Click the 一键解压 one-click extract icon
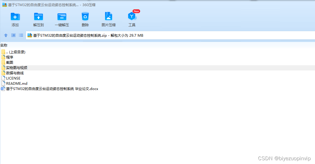The image size is (315, 164). [62, 17]
